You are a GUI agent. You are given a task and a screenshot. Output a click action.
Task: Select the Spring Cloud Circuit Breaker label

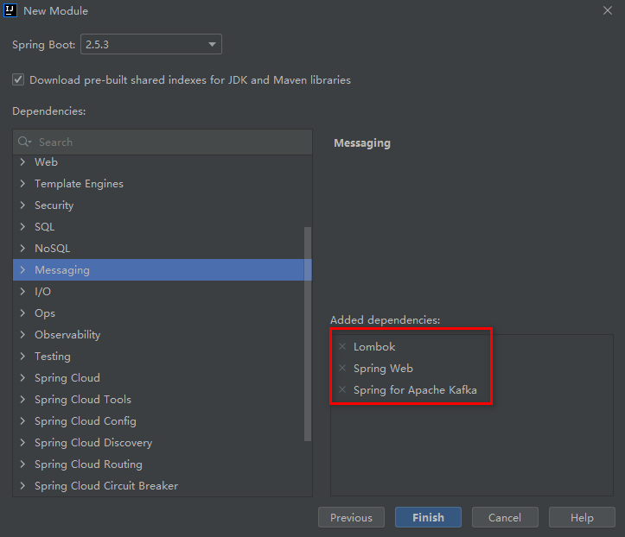(x=106, y=486)
